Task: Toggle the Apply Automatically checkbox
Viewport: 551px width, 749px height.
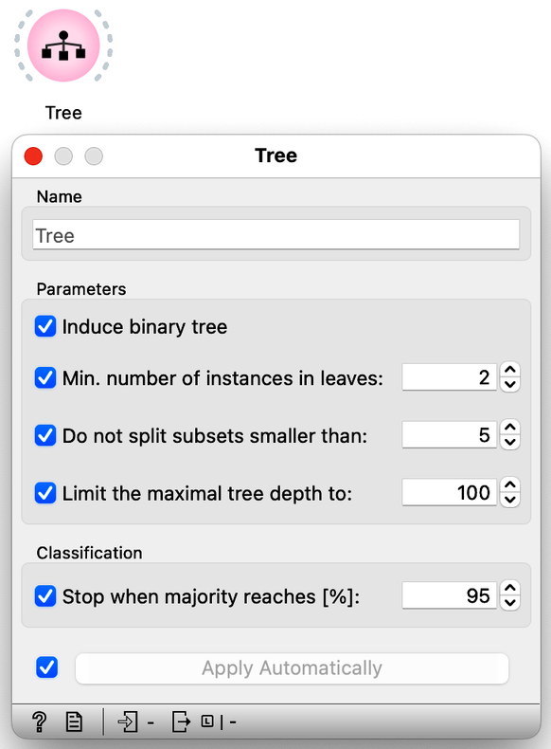Action: [x=46, y=667]
